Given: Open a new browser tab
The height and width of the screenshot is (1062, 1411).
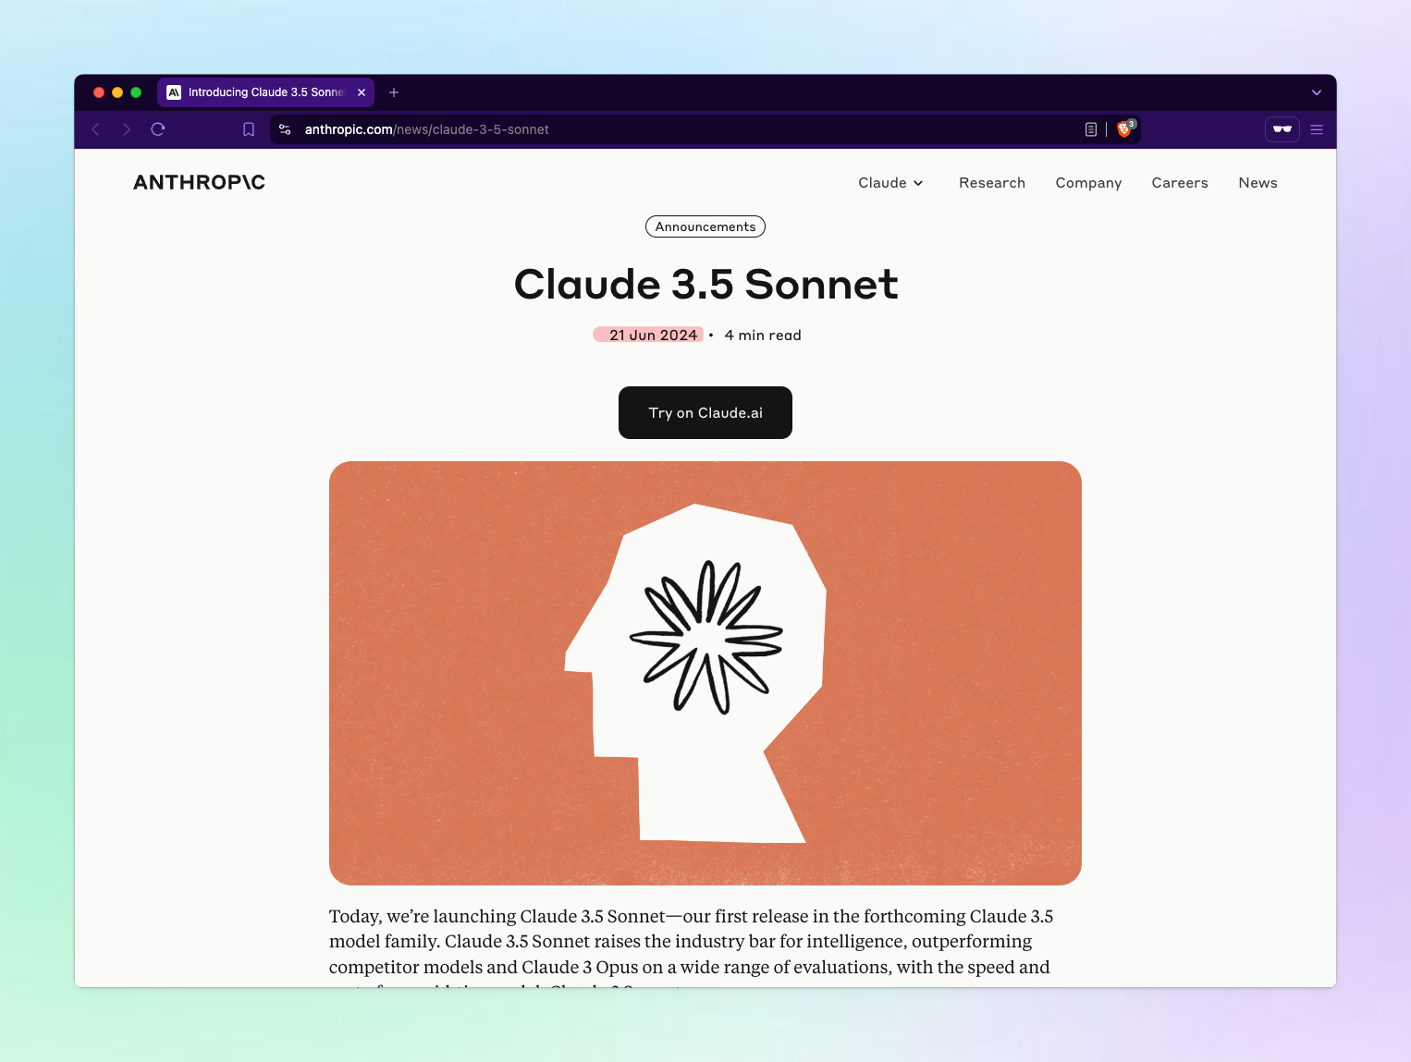Looking at the screenshot, I should click(x=394, y=92).
